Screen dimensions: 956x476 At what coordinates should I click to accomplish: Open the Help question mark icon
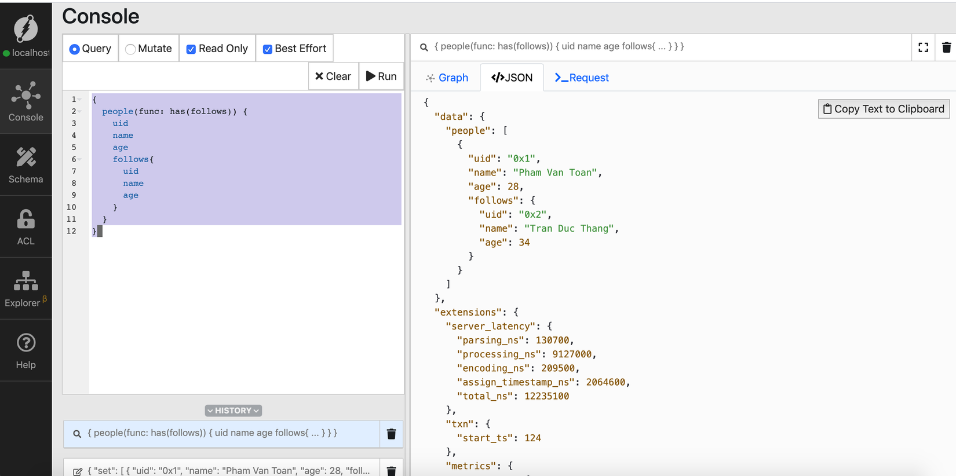(x=25, y=350)
